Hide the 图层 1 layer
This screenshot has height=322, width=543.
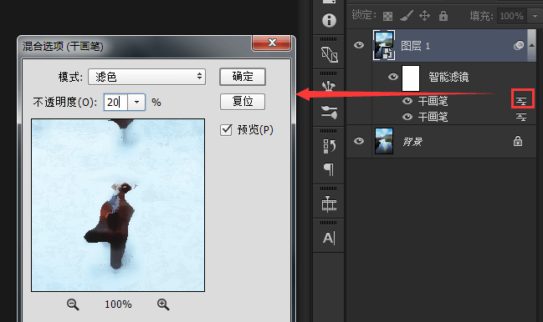[359, 45]
